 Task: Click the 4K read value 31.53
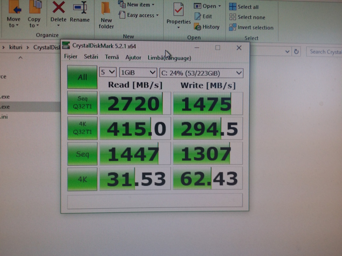point(135,179)
